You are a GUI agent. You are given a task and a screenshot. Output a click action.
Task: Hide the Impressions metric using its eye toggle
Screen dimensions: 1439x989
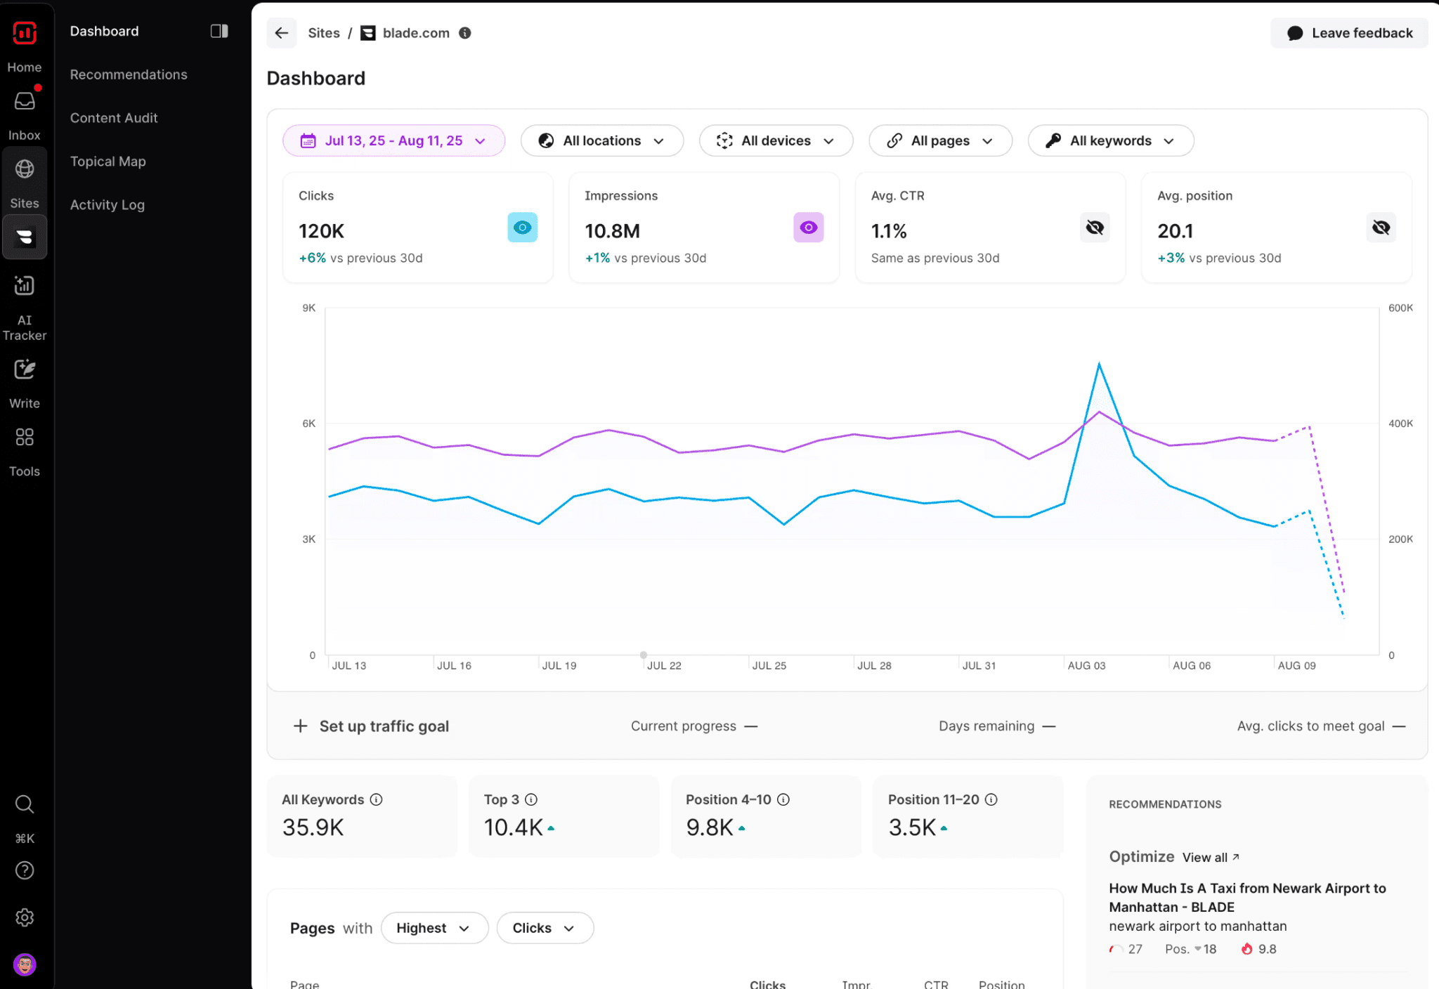pyautogui.click(x=809, y=227)
